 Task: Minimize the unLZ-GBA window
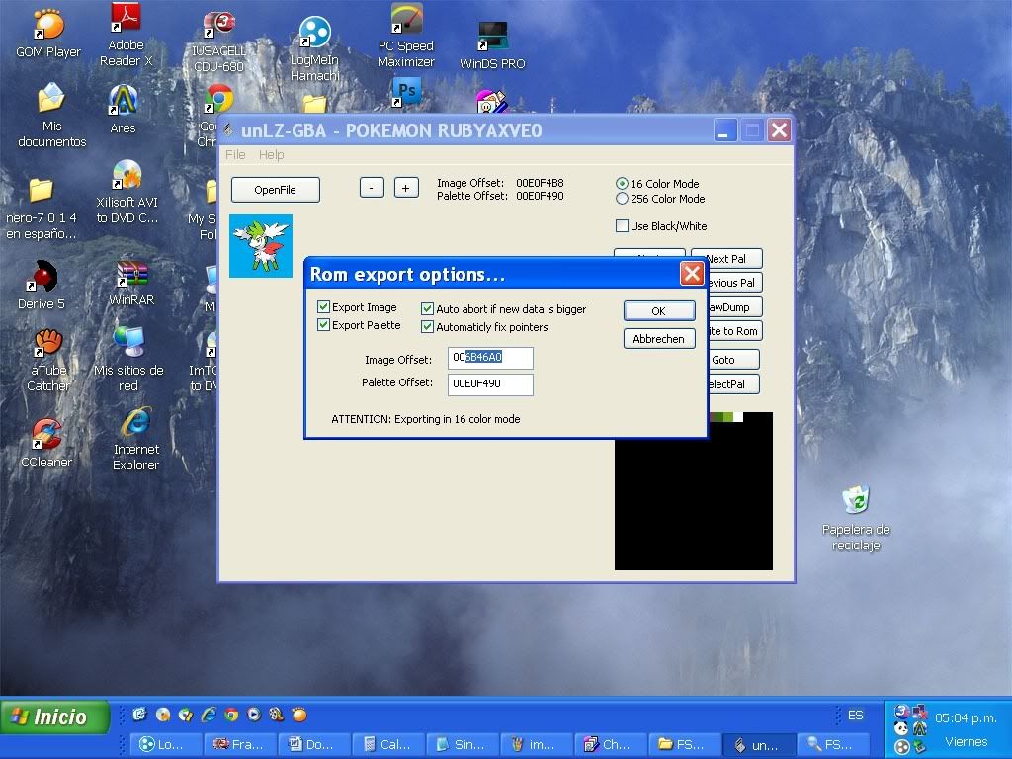[x=724, y=131]
